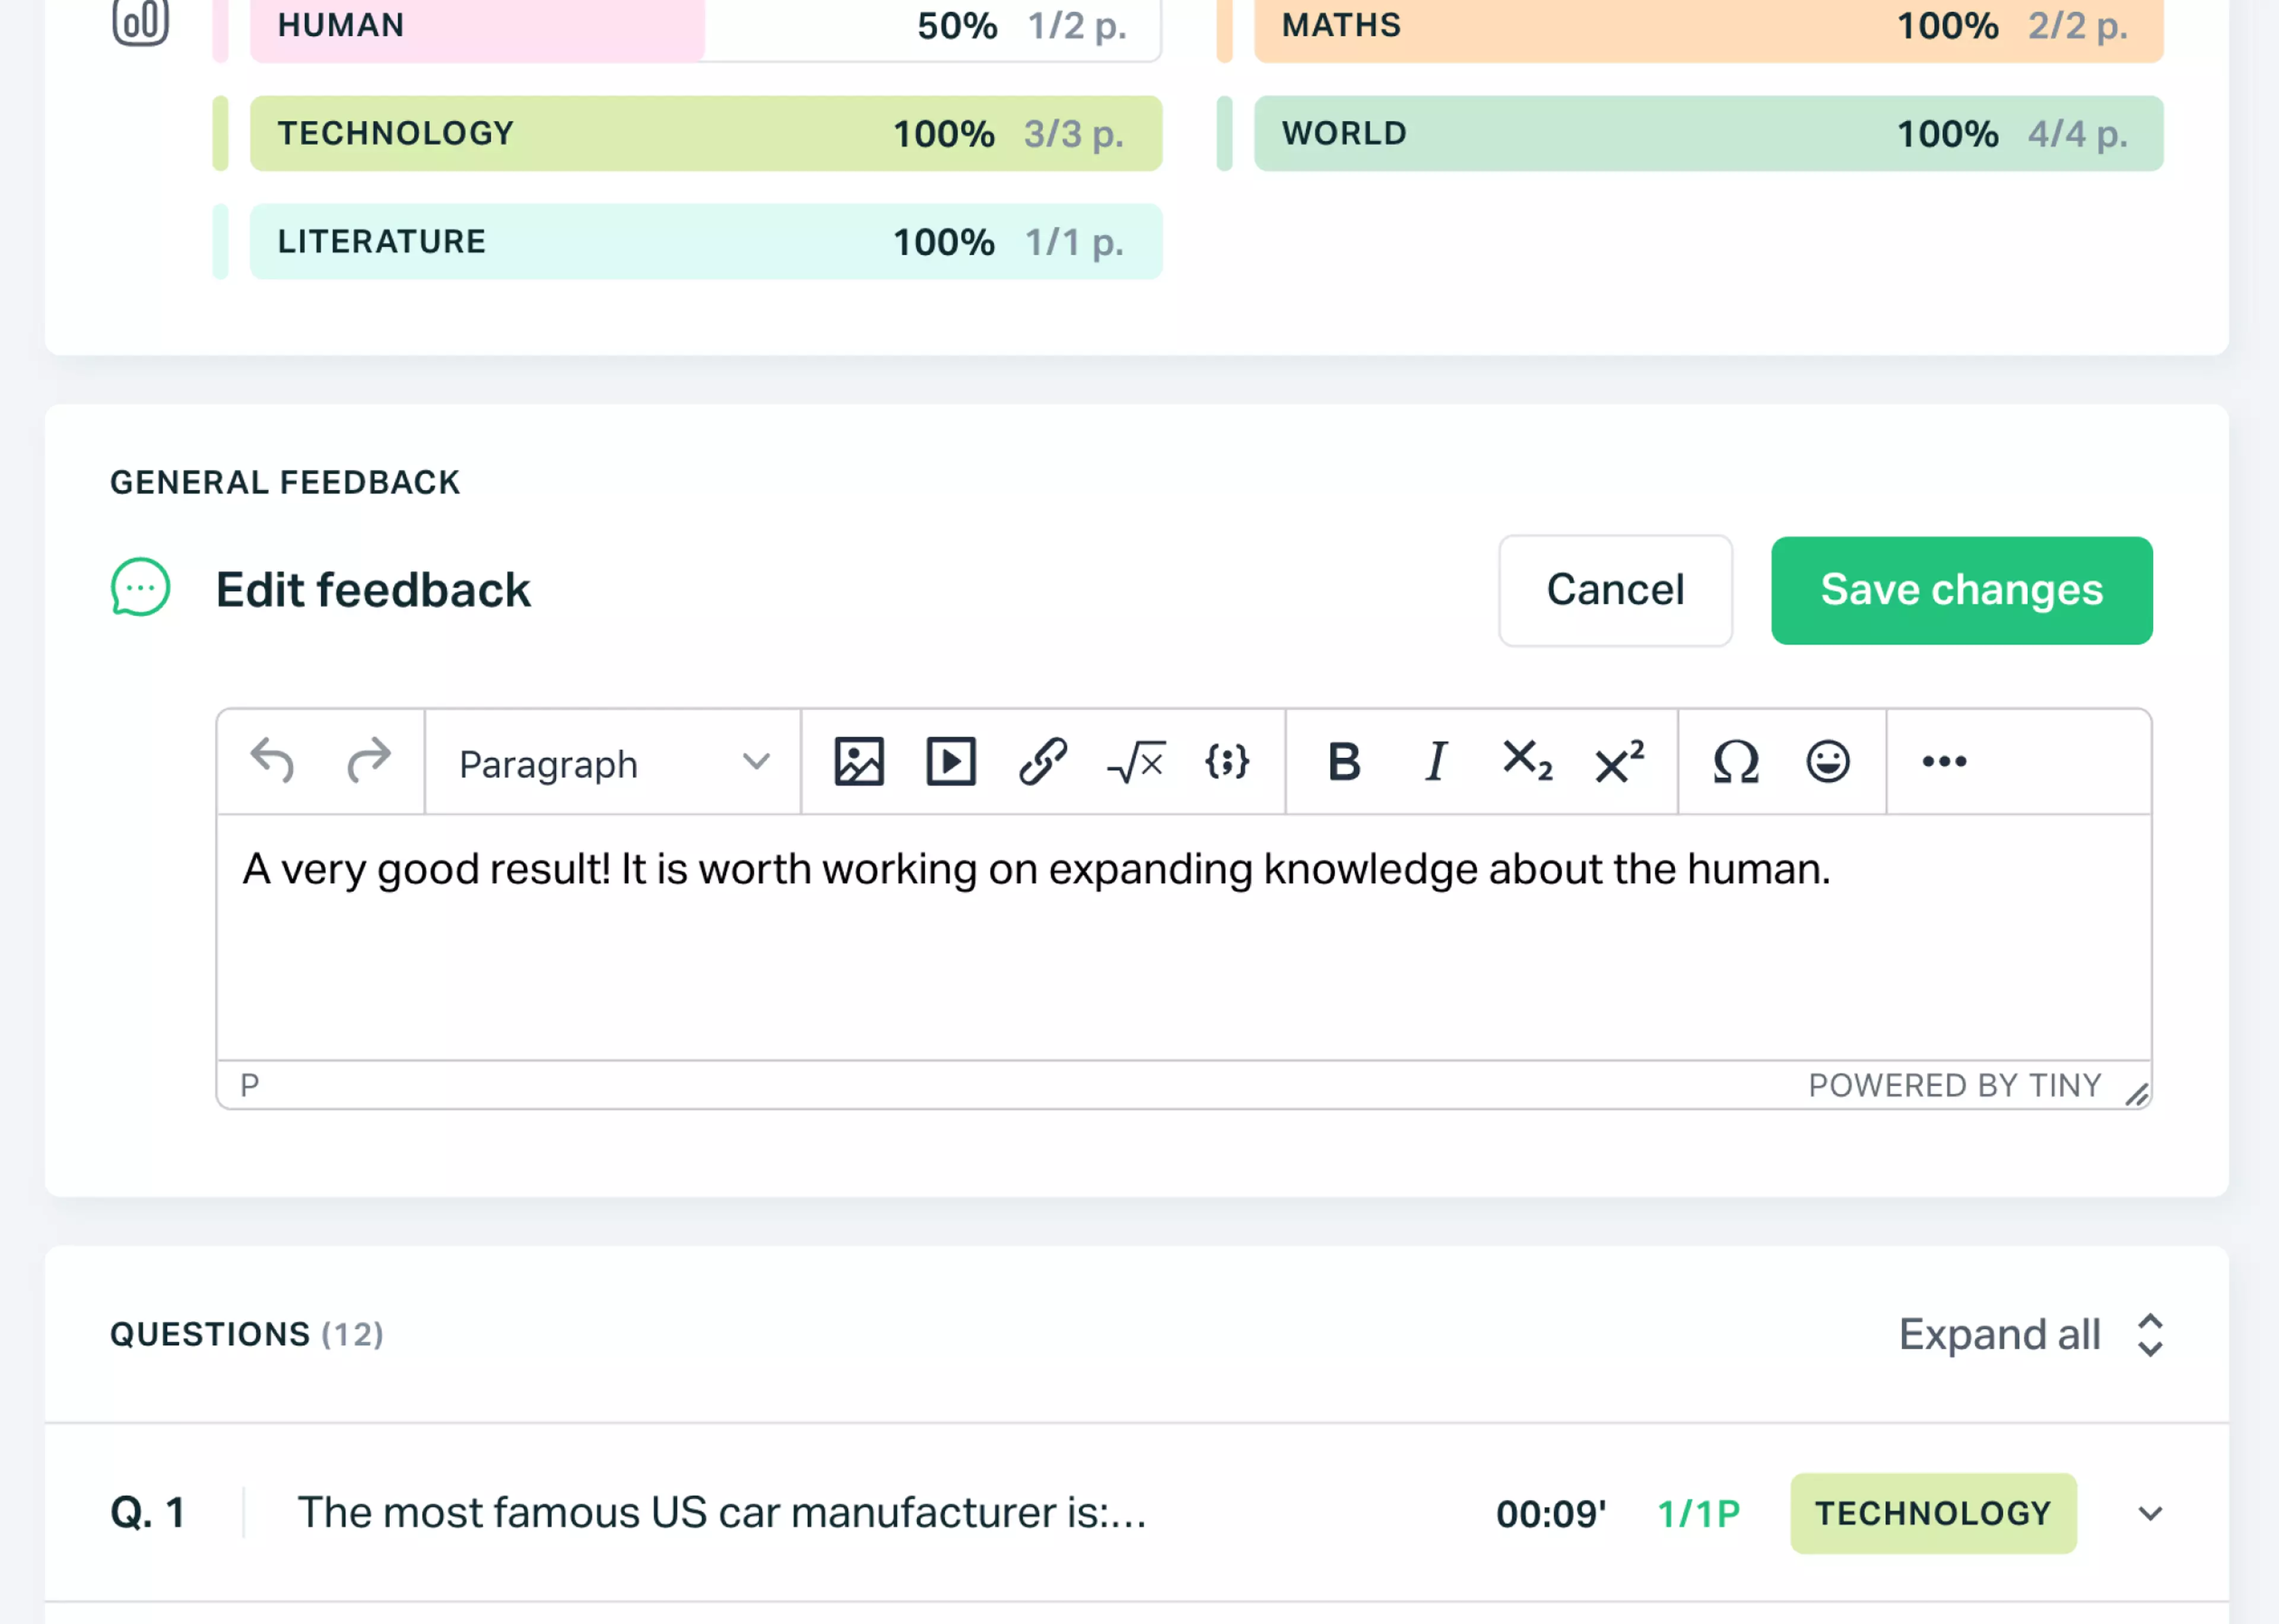Click the undo button in toolbar
Screen dimensions: 2279x1624
tap(272, 761)
